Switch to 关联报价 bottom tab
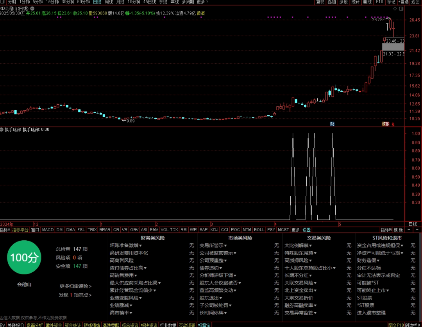422x327 pixels. (x=16, y=325)
